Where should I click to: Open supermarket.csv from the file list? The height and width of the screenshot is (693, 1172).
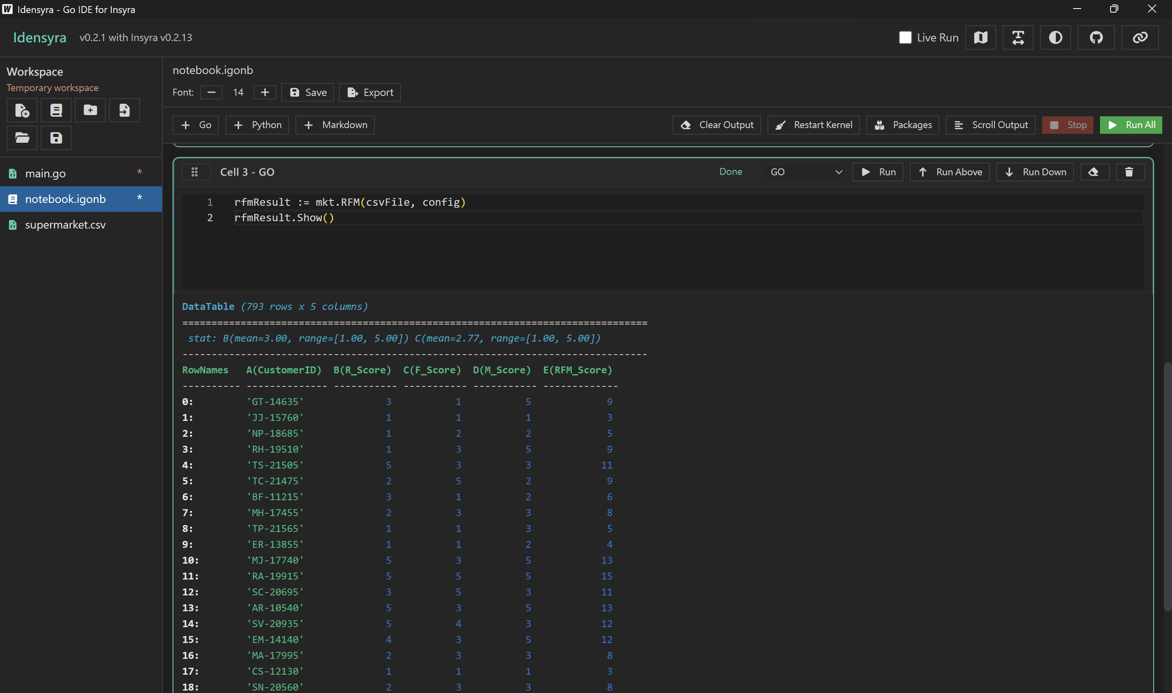(x=66, y=224)
